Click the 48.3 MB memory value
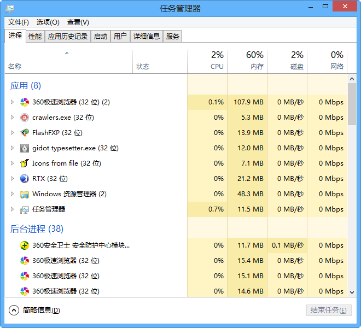This screenshot has width=361, height=328. 251,194
